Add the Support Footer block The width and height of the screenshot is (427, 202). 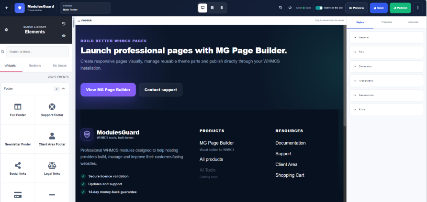tap(52, 110)
